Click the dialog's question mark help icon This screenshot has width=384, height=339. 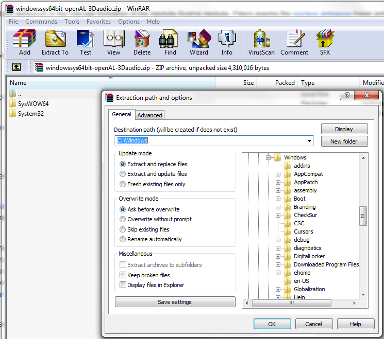(347, 95)
